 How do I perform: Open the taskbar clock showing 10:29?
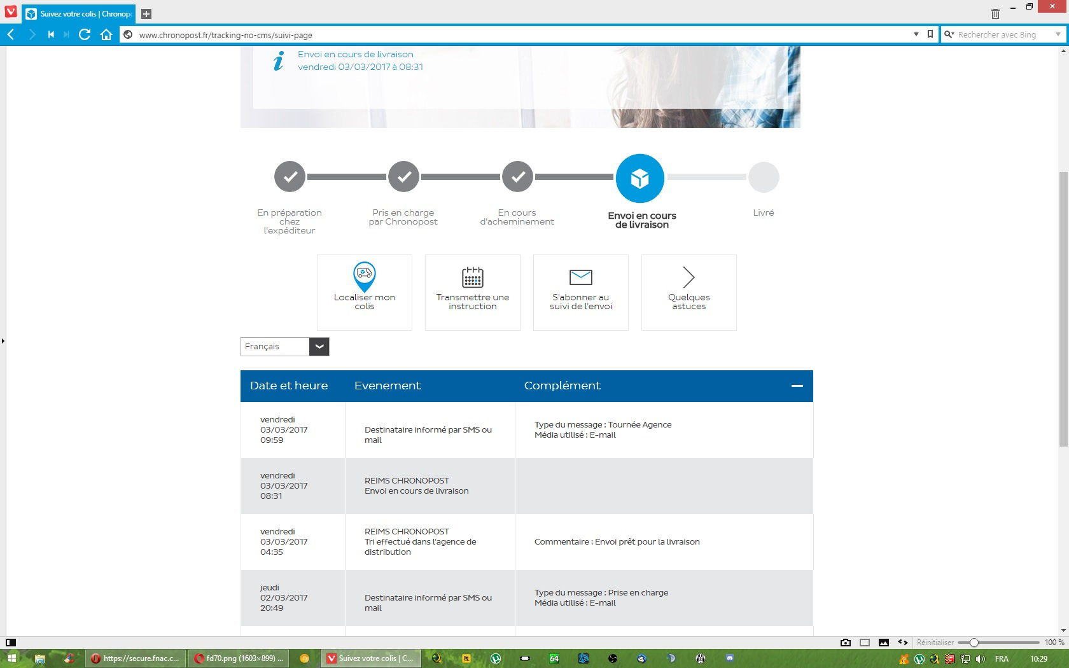[1039, 659]
